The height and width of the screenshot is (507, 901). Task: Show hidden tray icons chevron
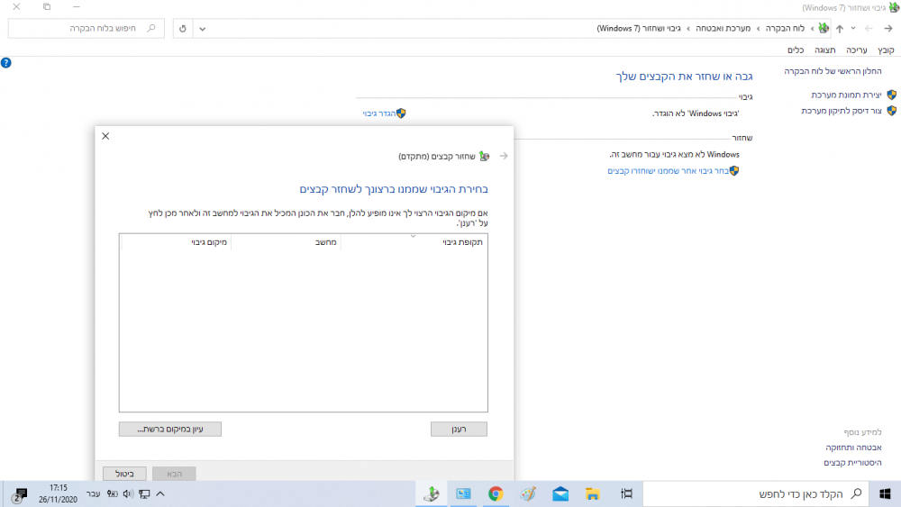160,493
